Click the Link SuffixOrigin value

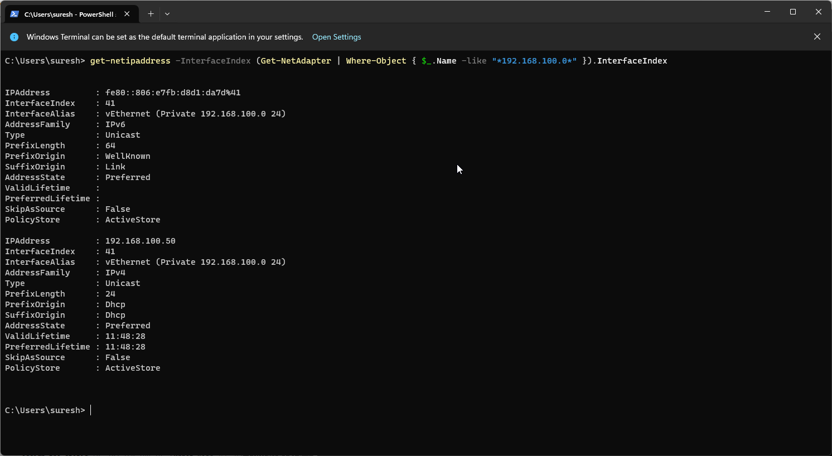pyautogui.click(x=115, y=167)
